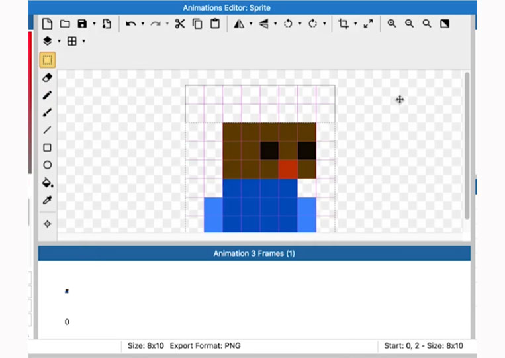Image resolution: width=505 pixels, height=358 pixels.
Task: Open the save options dropdown arrow
Action: pos(94,24)
